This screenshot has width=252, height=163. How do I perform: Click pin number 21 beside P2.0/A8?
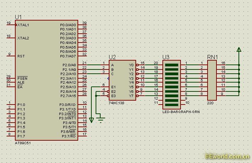tap(84, 63)
